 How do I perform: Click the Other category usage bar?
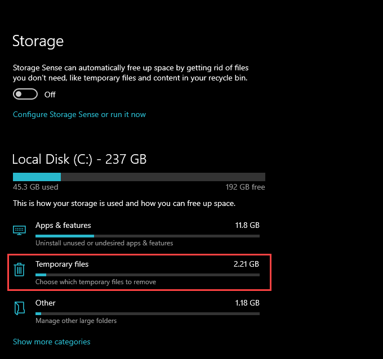click(147, 313)
